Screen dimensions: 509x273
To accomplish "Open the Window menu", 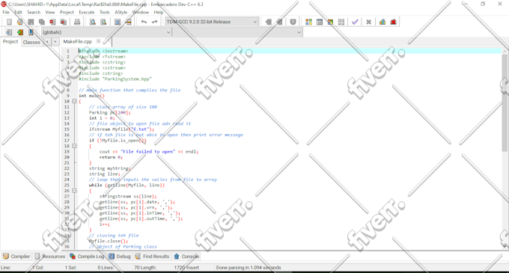I will [x=141, y=12].
